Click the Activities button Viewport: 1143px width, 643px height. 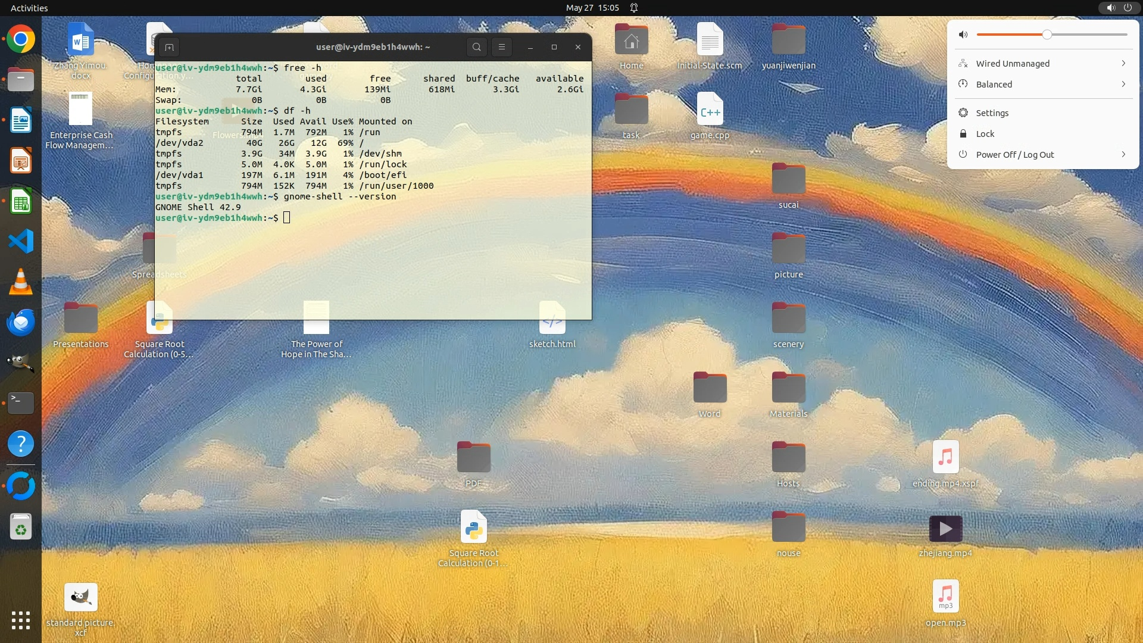tap(29, 8)
